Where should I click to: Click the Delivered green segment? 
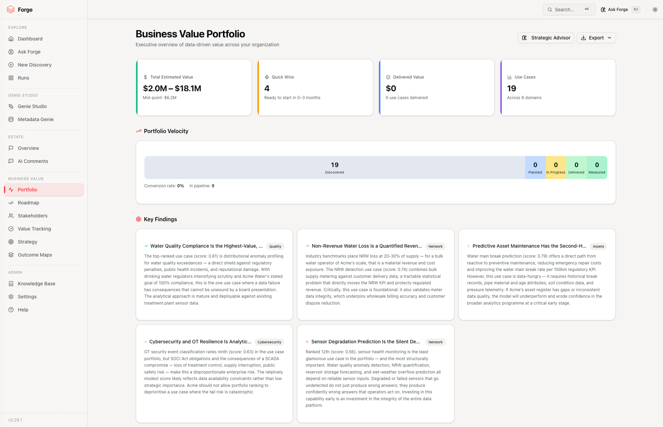[x=576, y=167]
